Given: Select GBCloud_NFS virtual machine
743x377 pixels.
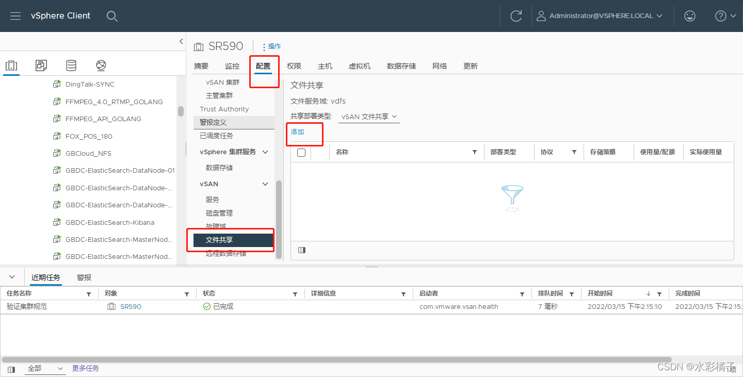Looking at the screenshot, I should (88, 153).
